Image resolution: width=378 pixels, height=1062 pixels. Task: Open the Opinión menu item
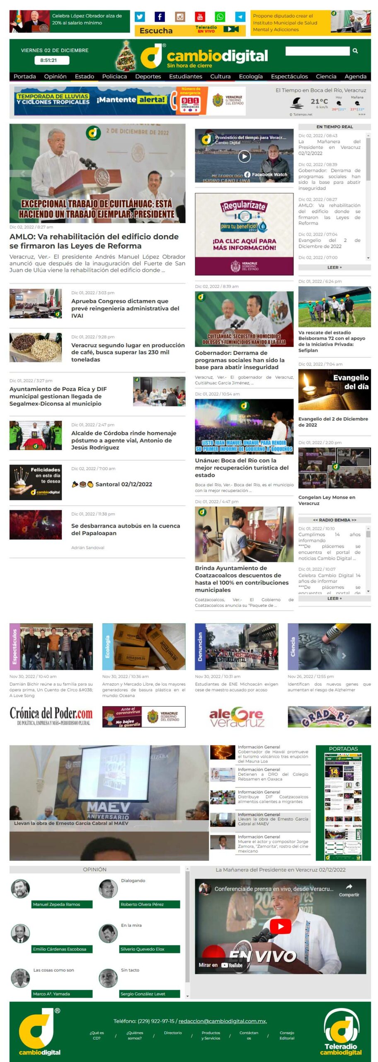56,76
